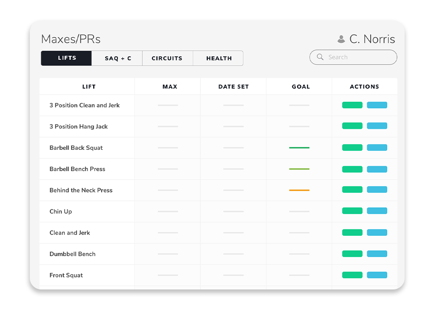This screenshot has width=437, height=315.
Task: Click the MAX column header
Action: (x=170, y=86)
